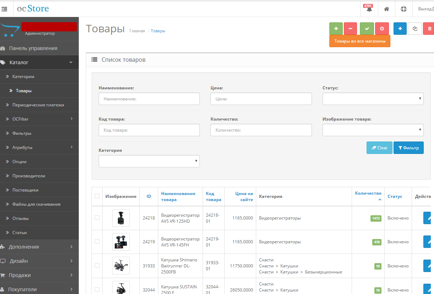This screenshot has height=294, width=434.
Task: Click the Наименование filter input
Action: (149, 99)
